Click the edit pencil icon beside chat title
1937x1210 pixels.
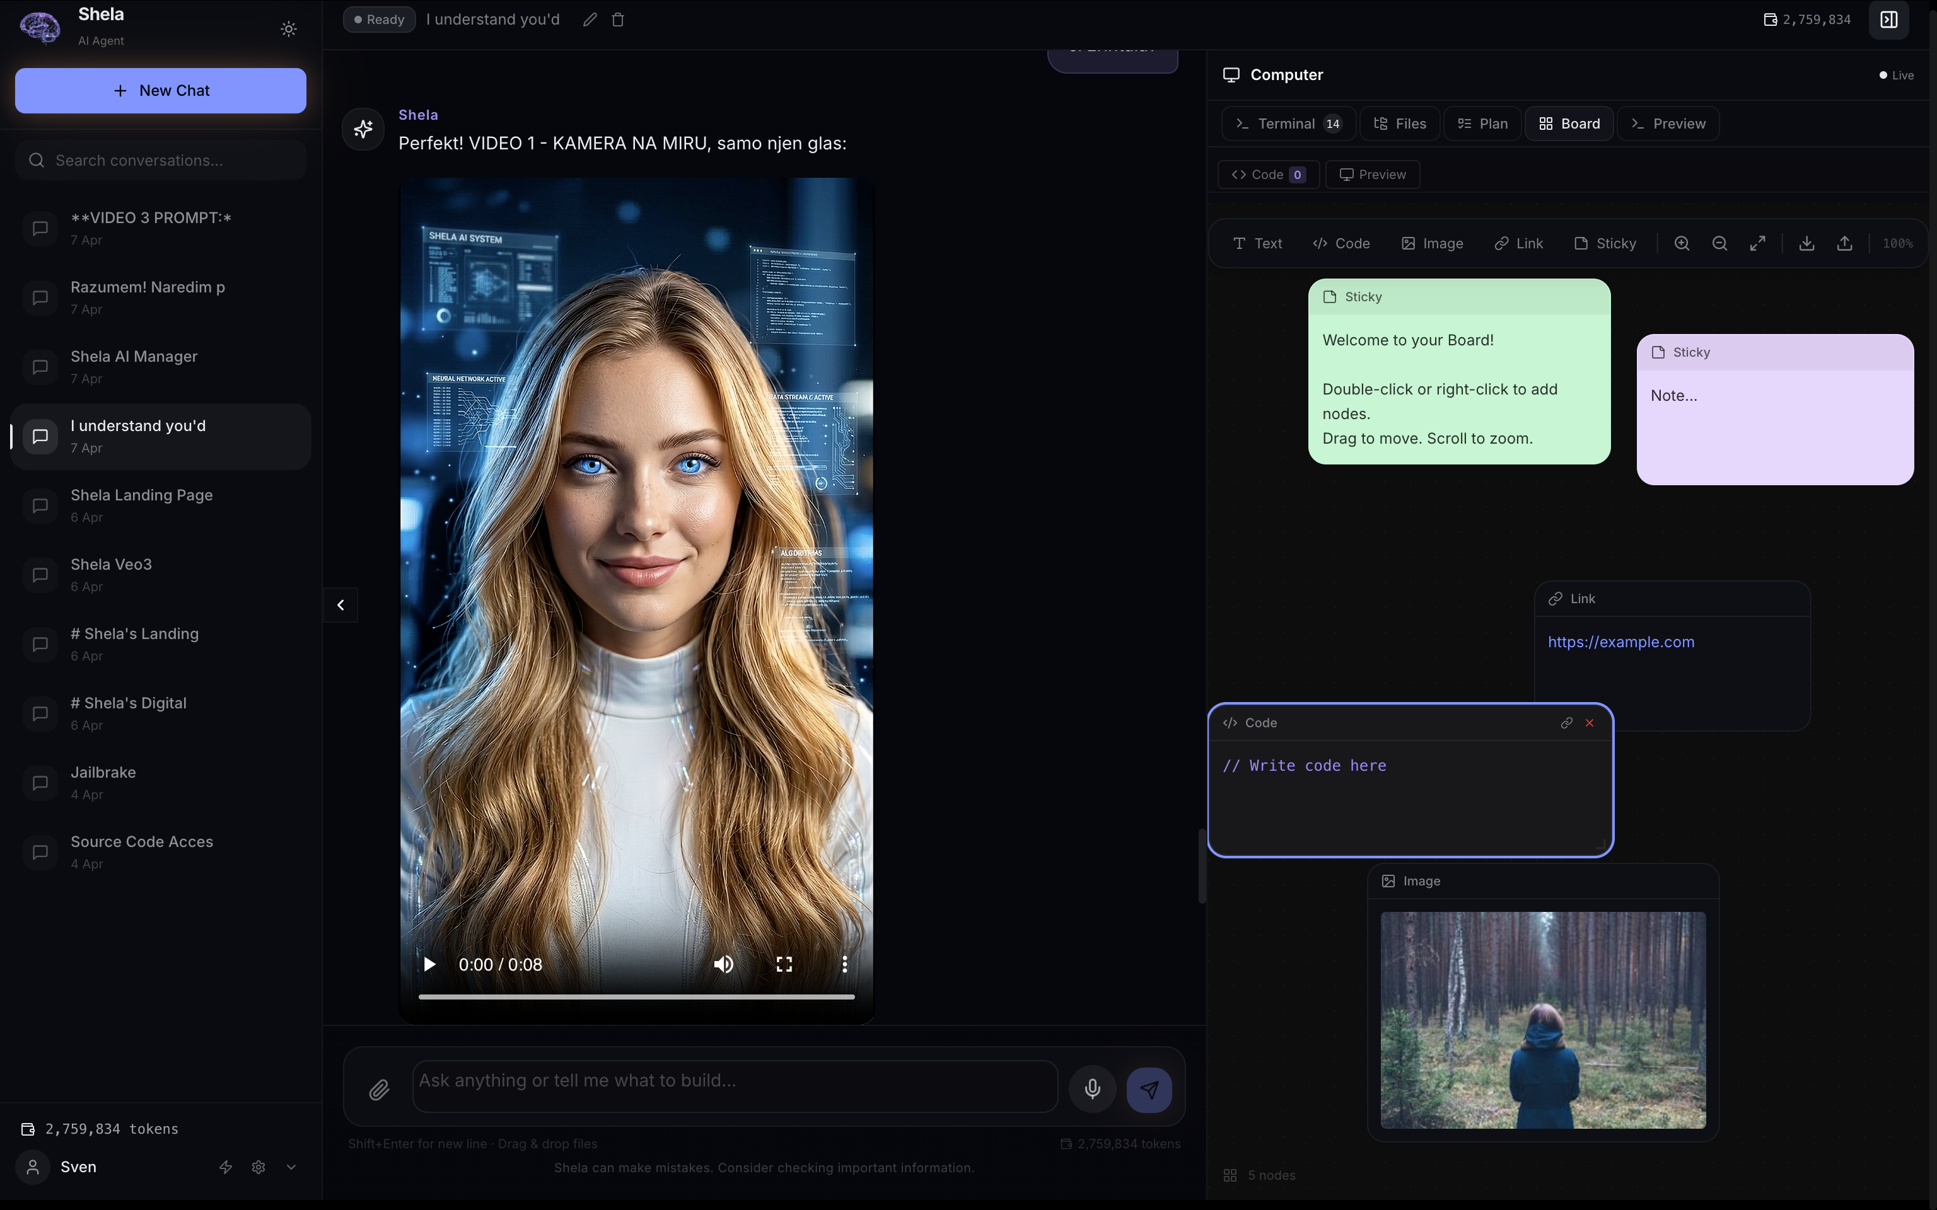click(x=590, y=19)
